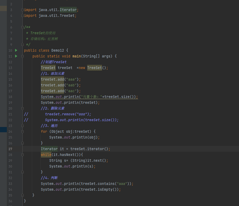239x206 pixels.
Task: Click 'println(s)' on line 30
Action: click(x=83, y=166)
